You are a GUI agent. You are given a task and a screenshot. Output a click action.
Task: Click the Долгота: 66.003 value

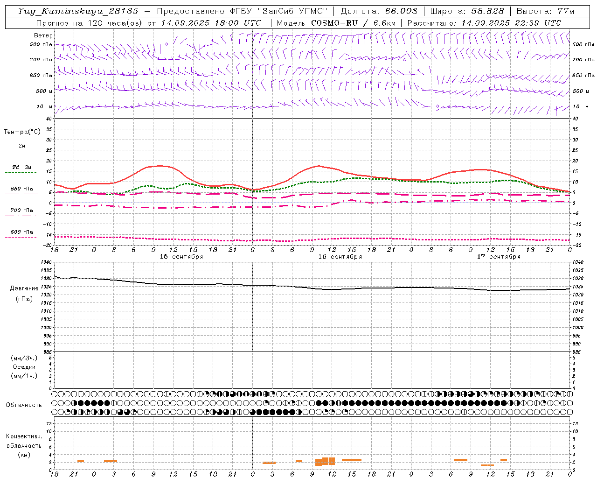379,11
